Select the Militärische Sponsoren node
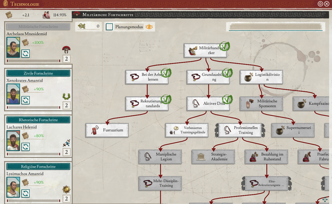Viewport: 332px width, 204px height. point(261,104)
